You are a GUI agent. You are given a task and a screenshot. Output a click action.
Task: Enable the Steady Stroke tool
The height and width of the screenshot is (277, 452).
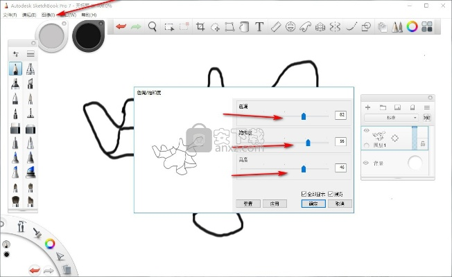coord(351,26)
